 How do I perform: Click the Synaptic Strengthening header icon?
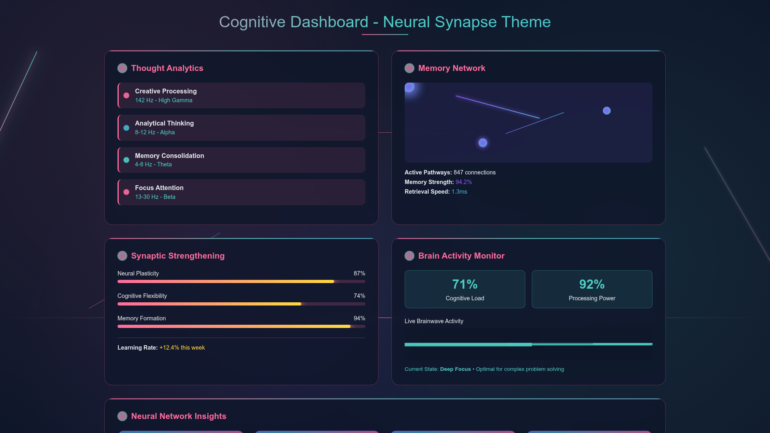point(122,256)
